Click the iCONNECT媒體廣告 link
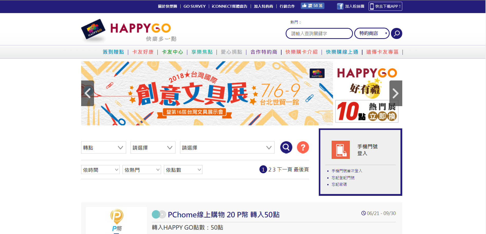This screenshot has height=234, width=486. click(230, 6)
